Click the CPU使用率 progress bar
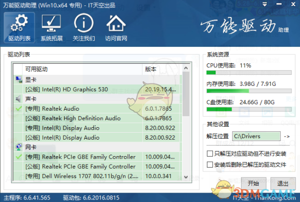Viewport: 300px width, 202px height. point(249,72)
